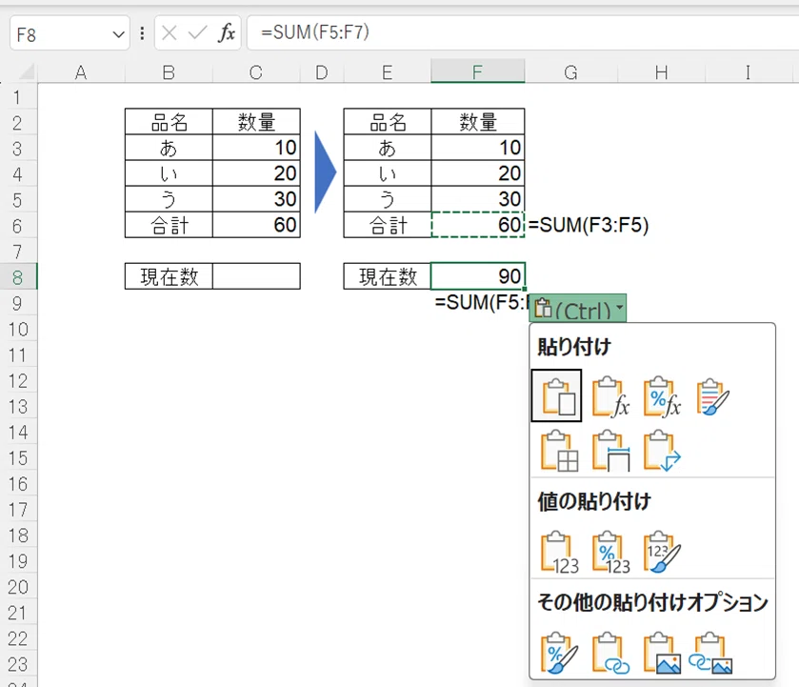Select column G header
Viewport: 799px width, 687px height.
tap(570, 72)
